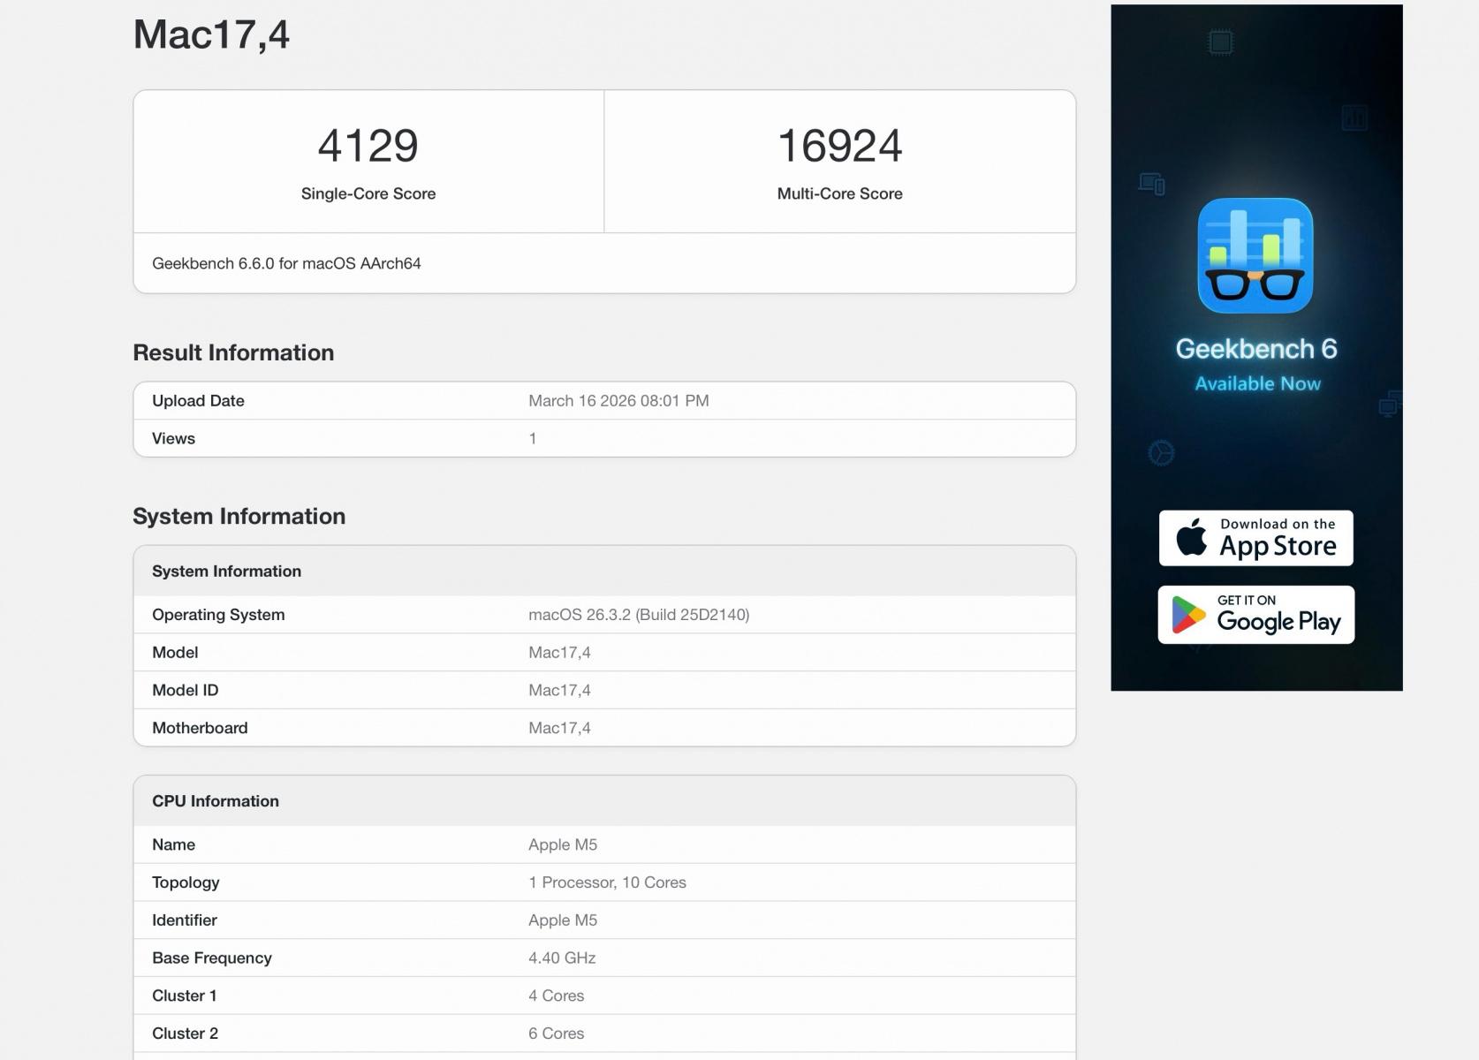The image size is (1479, 1060).
Task: Click the faint CPU chip icon in ad
Action: pos(1220,42)
